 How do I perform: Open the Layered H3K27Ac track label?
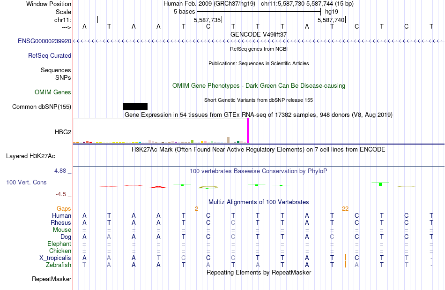(x=30, y=156)
